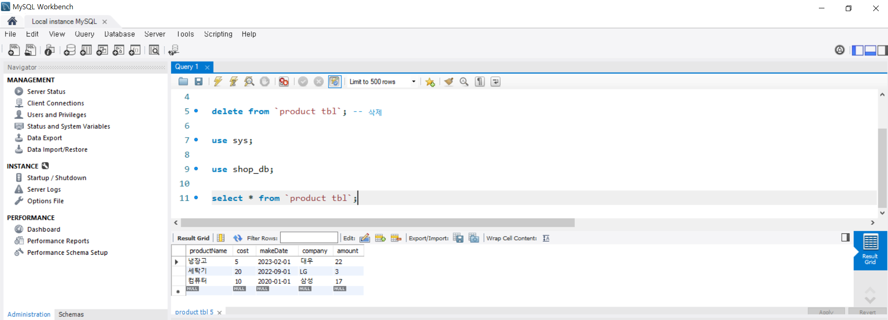Viewport: 888px width, 320px height.
Task: Open the object inspector for selected object
Action: tap(50, 50)
